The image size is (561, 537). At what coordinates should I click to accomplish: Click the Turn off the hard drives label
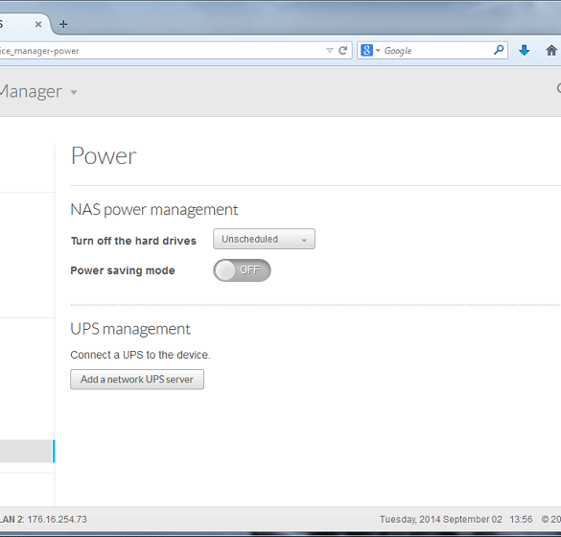133,241
